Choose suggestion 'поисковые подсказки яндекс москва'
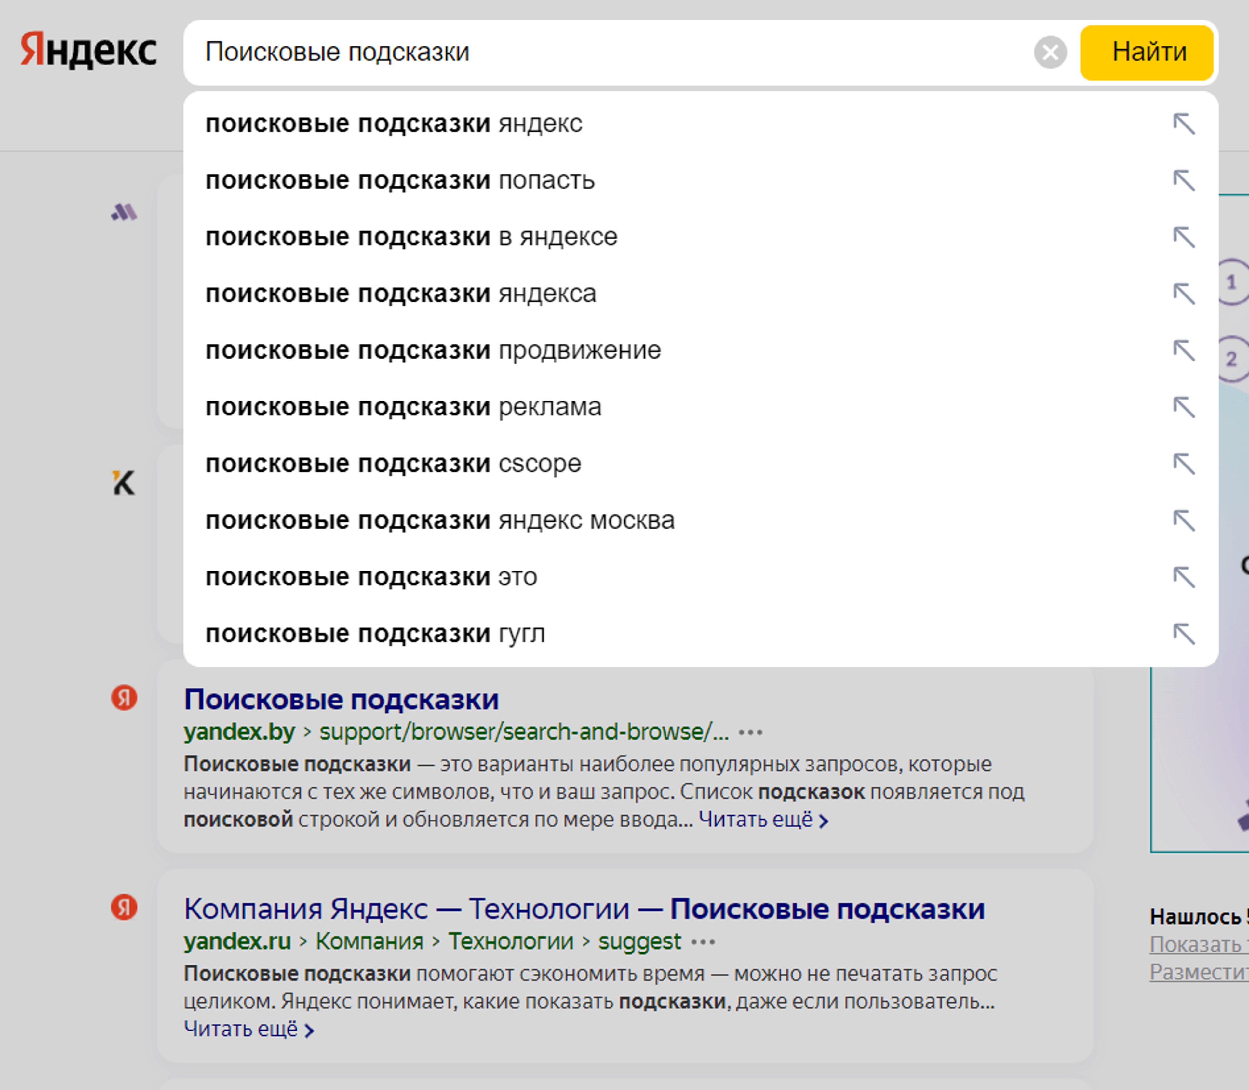The height and width of the screenshot is (1090, 1249). pyautogui.click(x=440, y=521)
